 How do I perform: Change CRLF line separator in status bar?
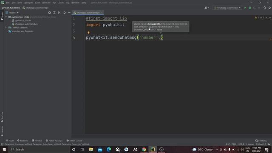(x=234, y=144)
